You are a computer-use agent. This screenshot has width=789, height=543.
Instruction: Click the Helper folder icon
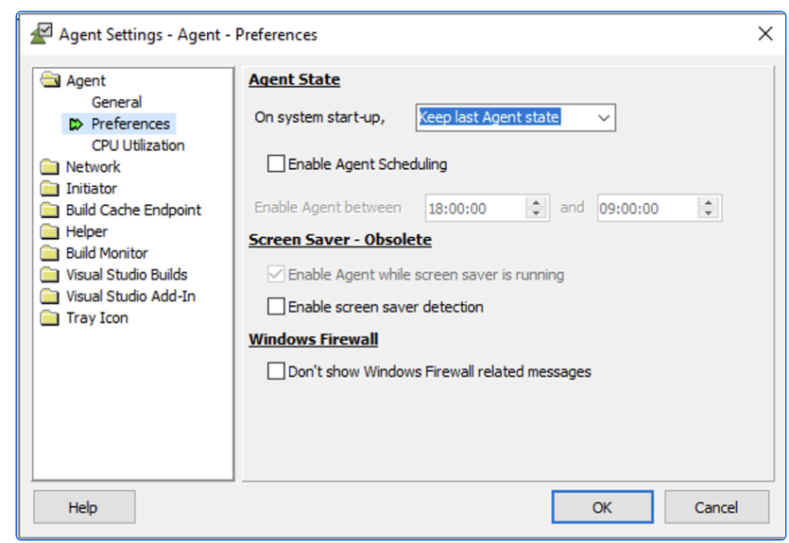point(50,232)
